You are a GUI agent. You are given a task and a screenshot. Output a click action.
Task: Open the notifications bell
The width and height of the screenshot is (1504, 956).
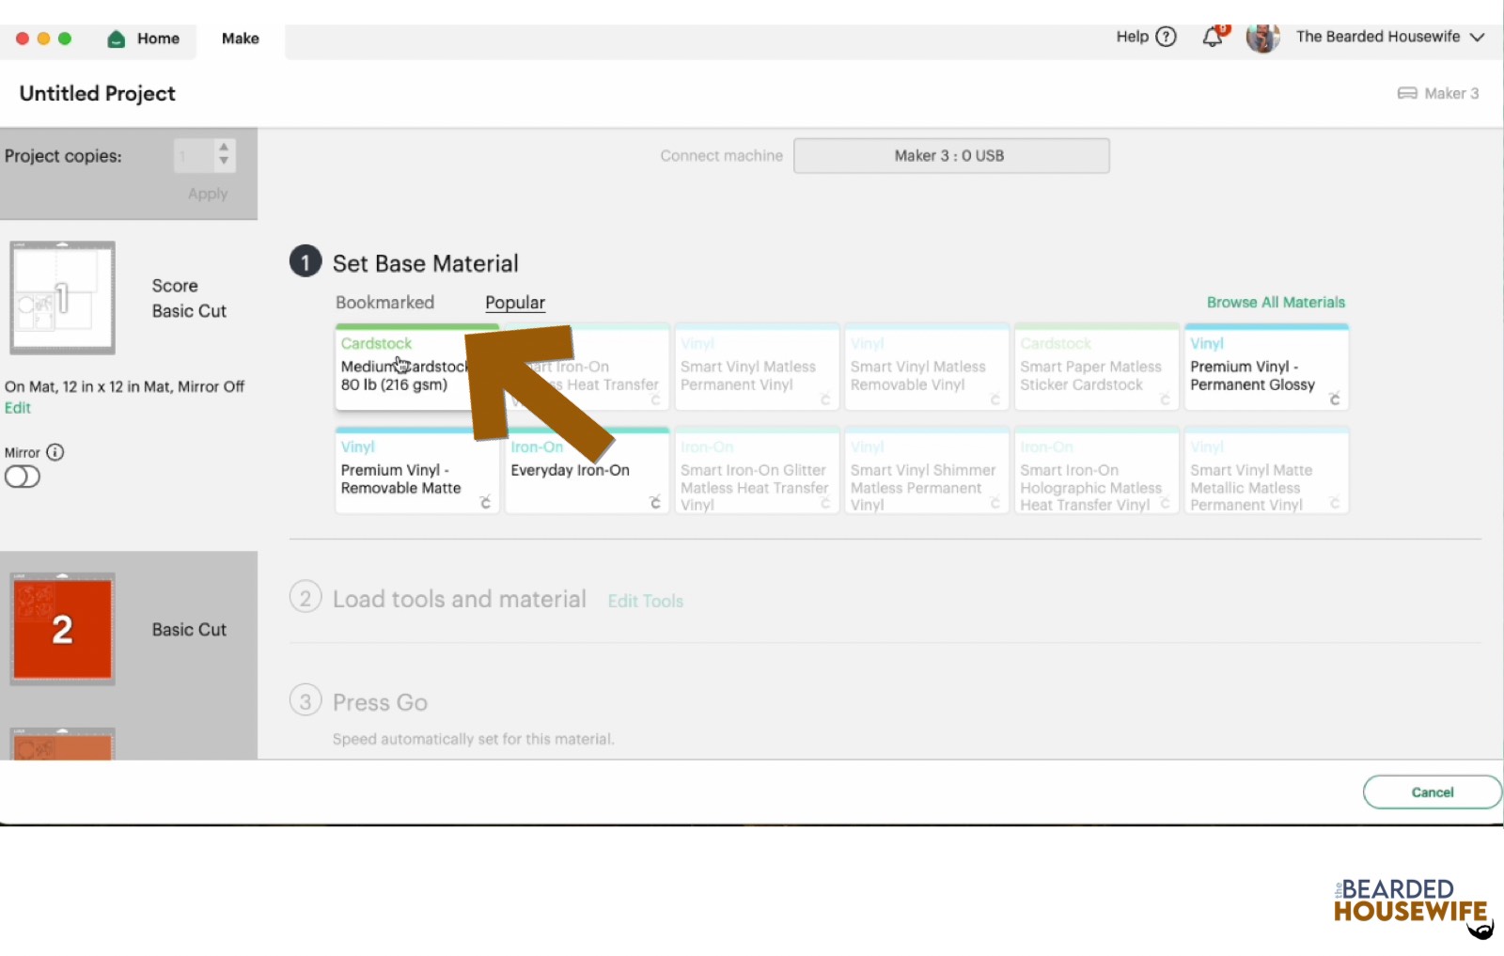1213,37
